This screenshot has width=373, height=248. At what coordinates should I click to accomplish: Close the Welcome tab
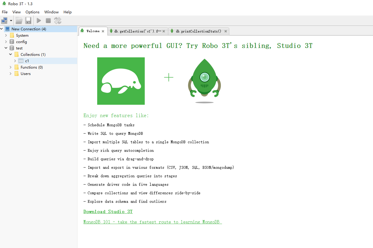[103, 31]
